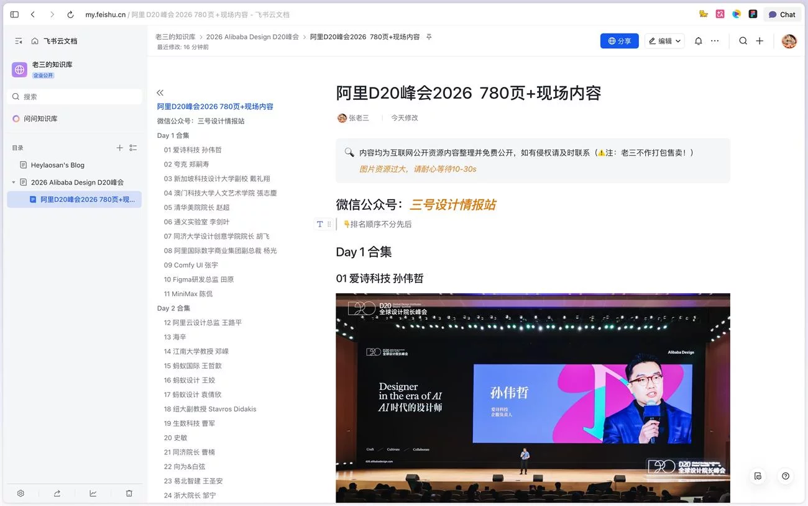Viewport: 808px width, 506px height.
Task: Click the orange 三号设计情报站 heading text
Action: [x=452, y=205]
